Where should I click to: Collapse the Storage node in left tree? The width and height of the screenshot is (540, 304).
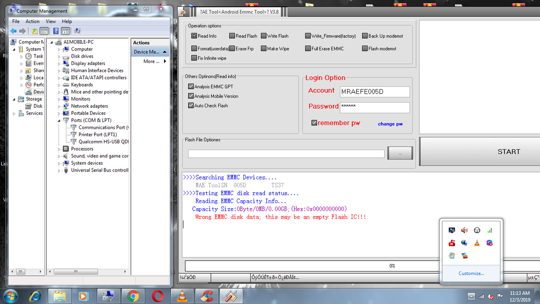click(14, 99)
